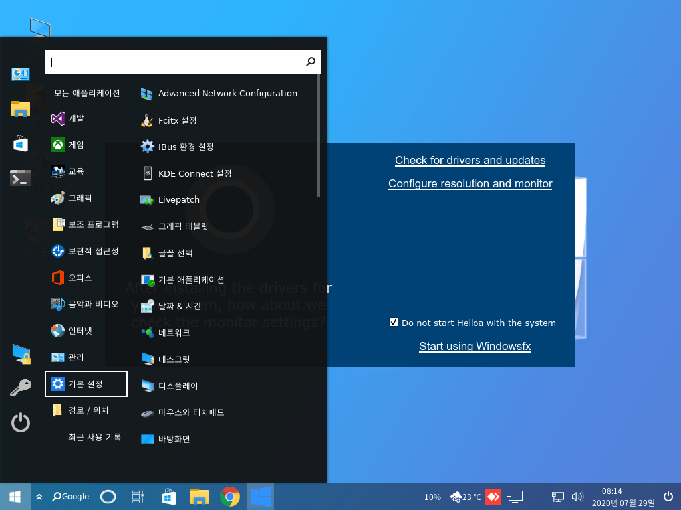The height and width of the screenshot is (510, 681).
Task: Click the taskbar clock and date
Action: (623, 497)
